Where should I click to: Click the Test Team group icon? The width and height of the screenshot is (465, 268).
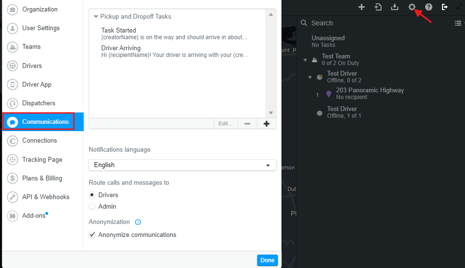click(315, 60)
